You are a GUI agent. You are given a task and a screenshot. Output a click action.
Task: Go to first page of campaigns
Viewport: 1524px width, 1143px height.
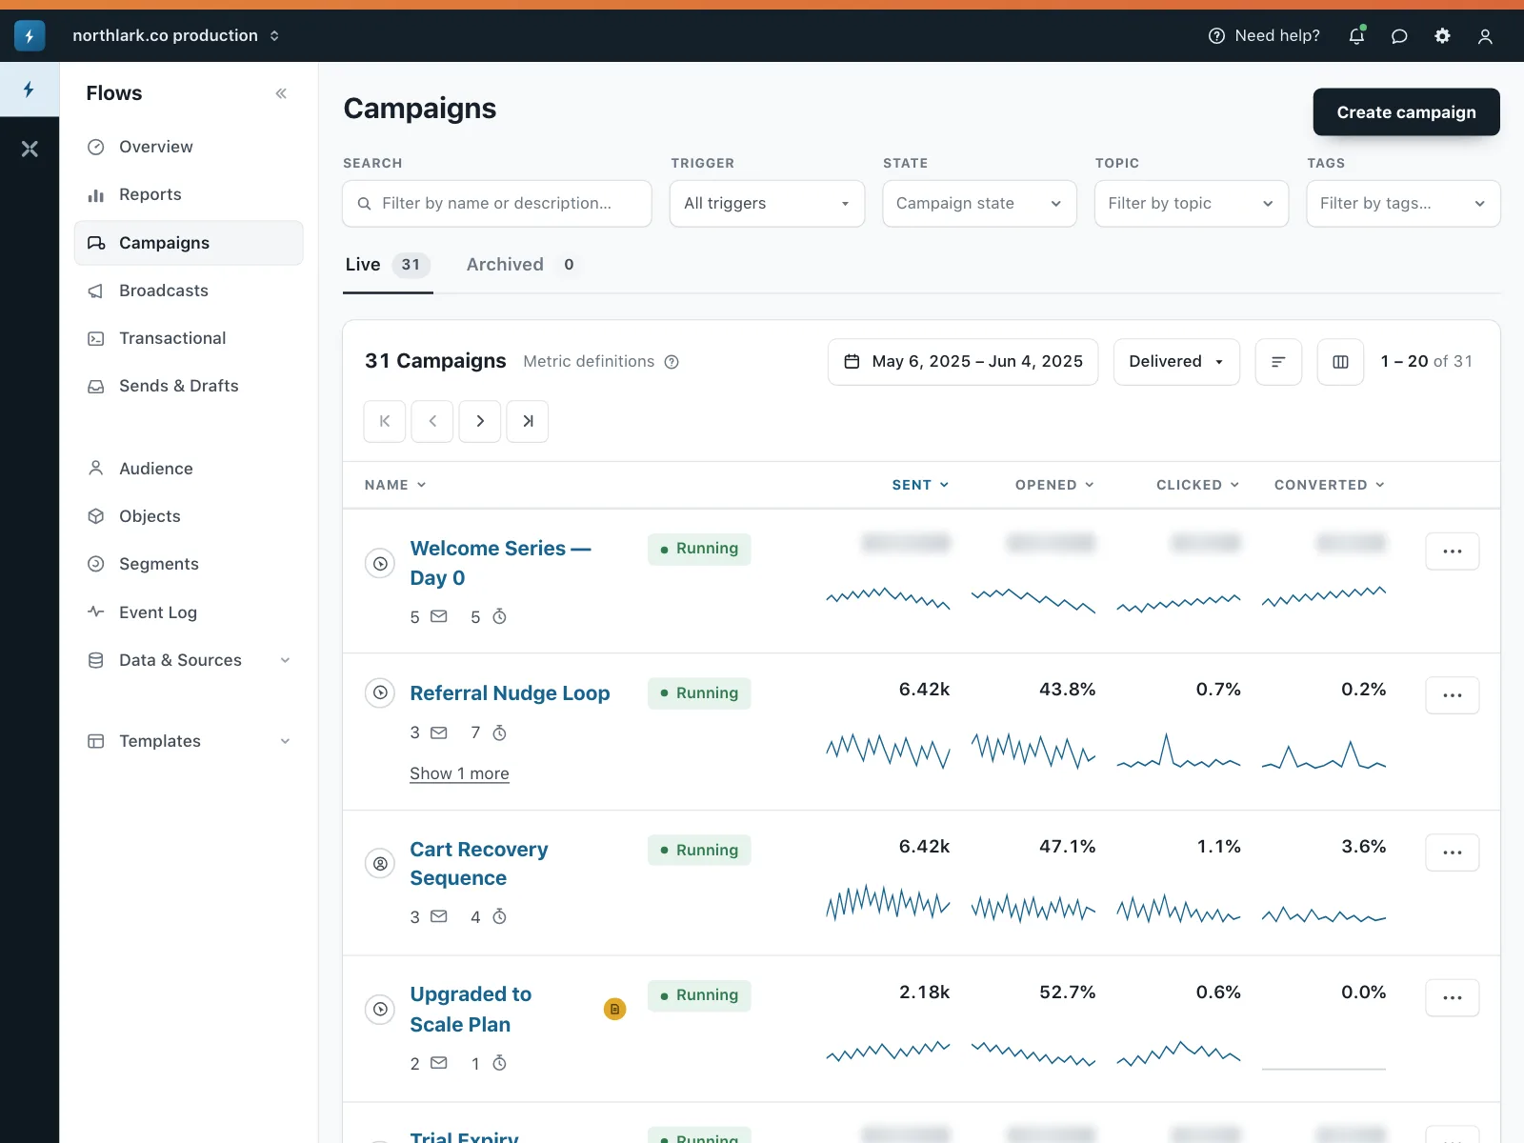[385, 421]
